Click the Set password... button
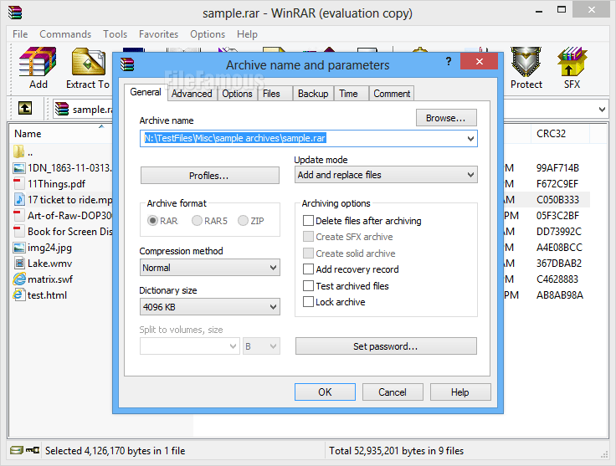This screenshot has height=466, width=616. click(386, 346)
